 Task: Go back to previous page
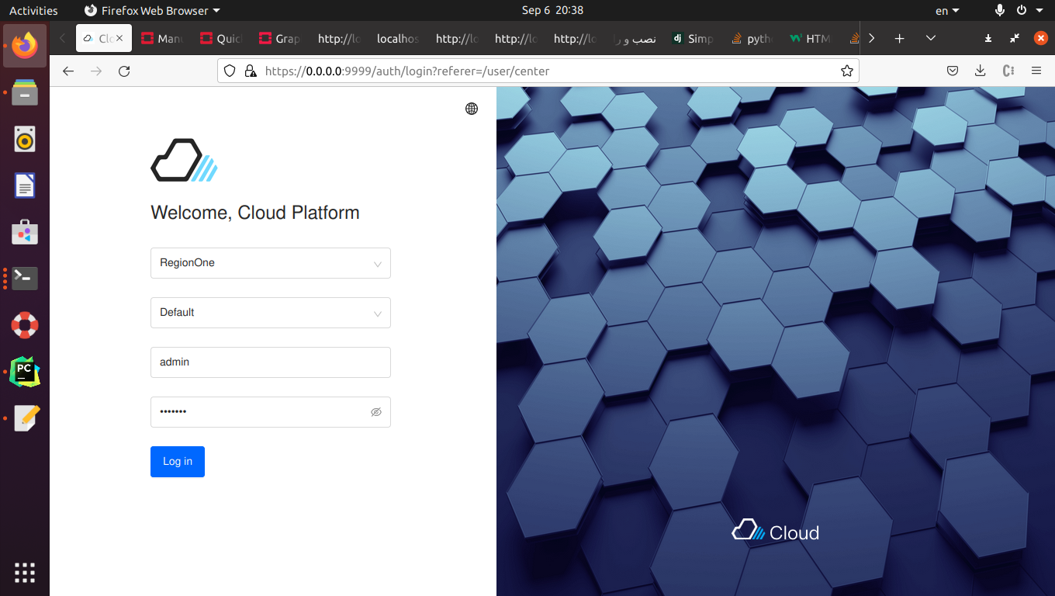68,71
